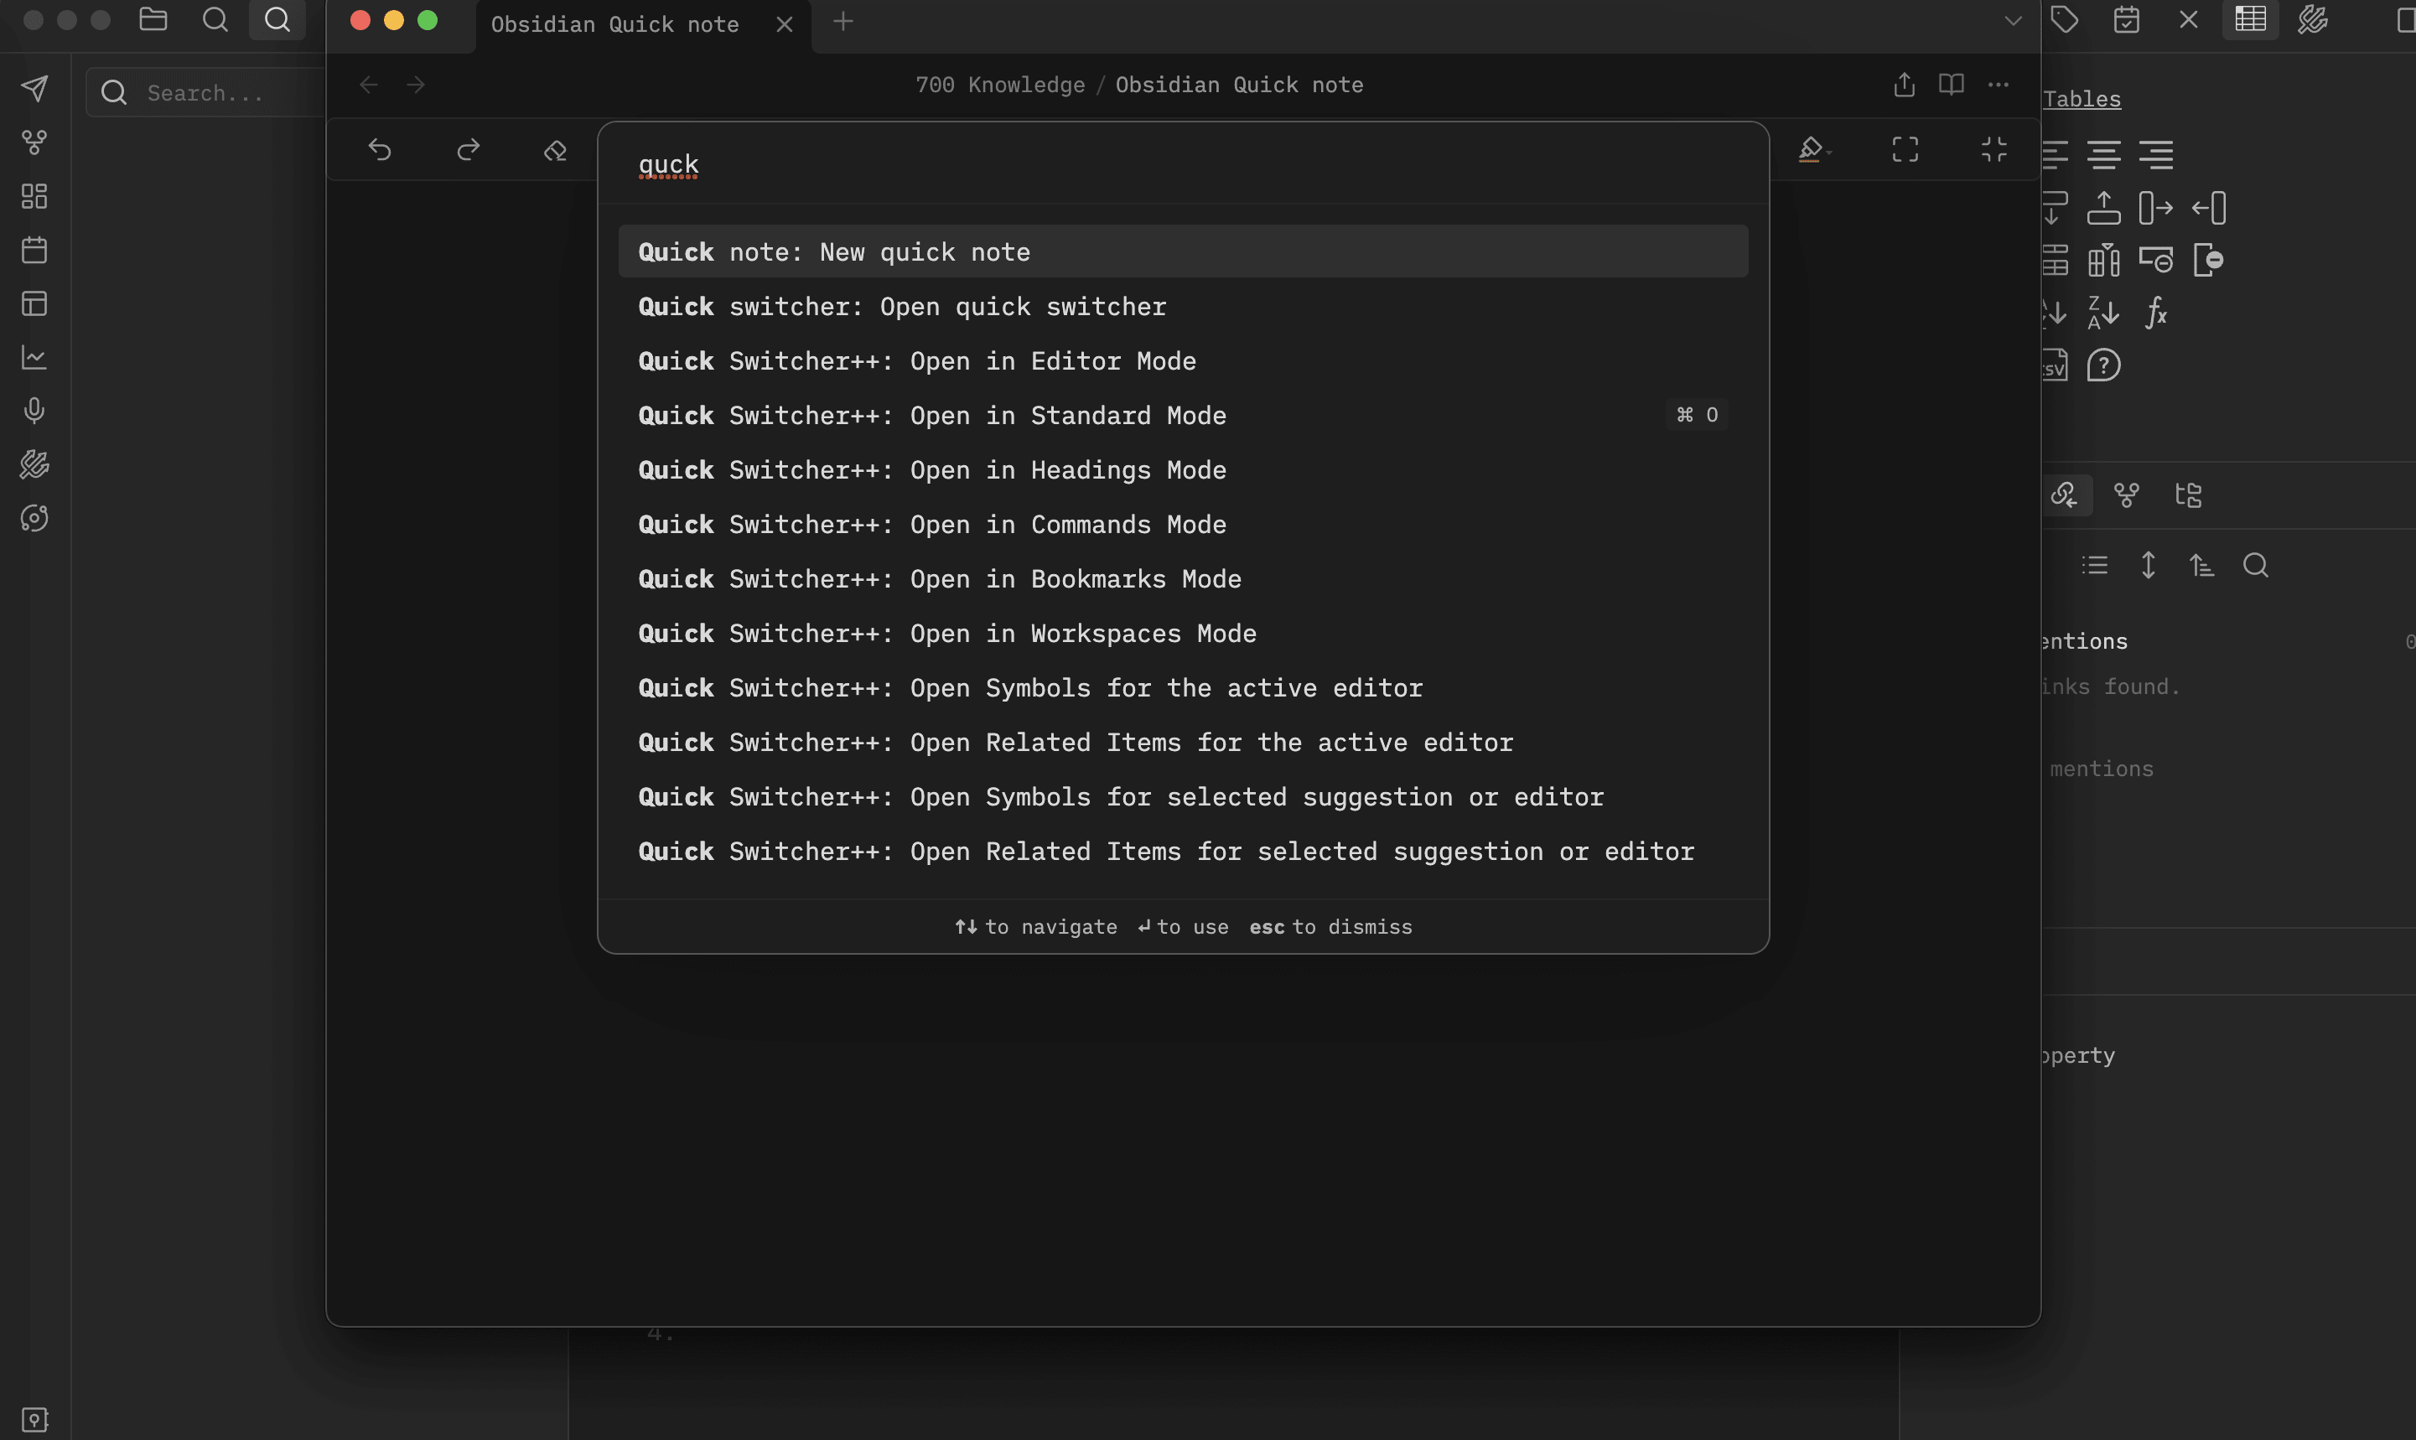Click delete table row icon

tap(2157, 260)
